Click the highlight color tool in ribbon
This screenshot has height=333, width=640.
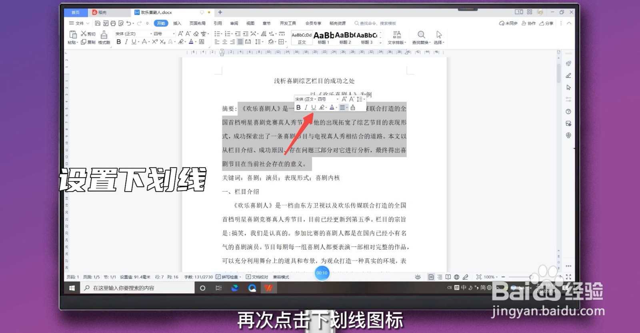[181, 42]
